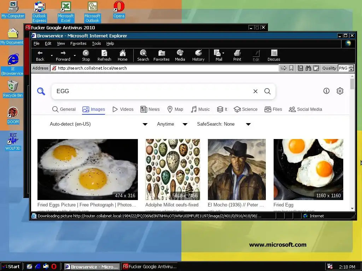362x271 pixels.
Task: Expand the Mail button dropdown arrow
Action: (223, 53)
